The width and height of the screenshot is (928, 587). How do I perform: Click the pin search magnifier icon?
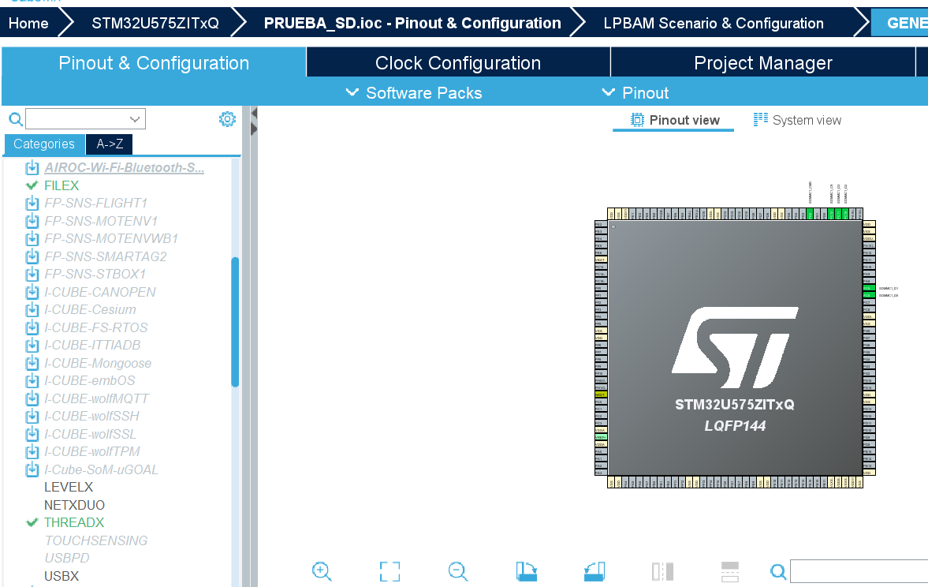pos(778,571)
